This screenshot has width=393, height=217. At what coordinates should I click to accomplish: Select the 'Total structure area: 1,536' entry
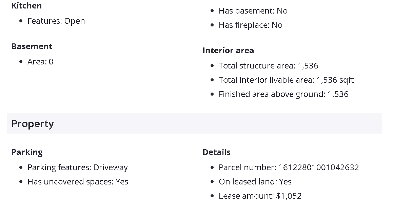point(268,66)
